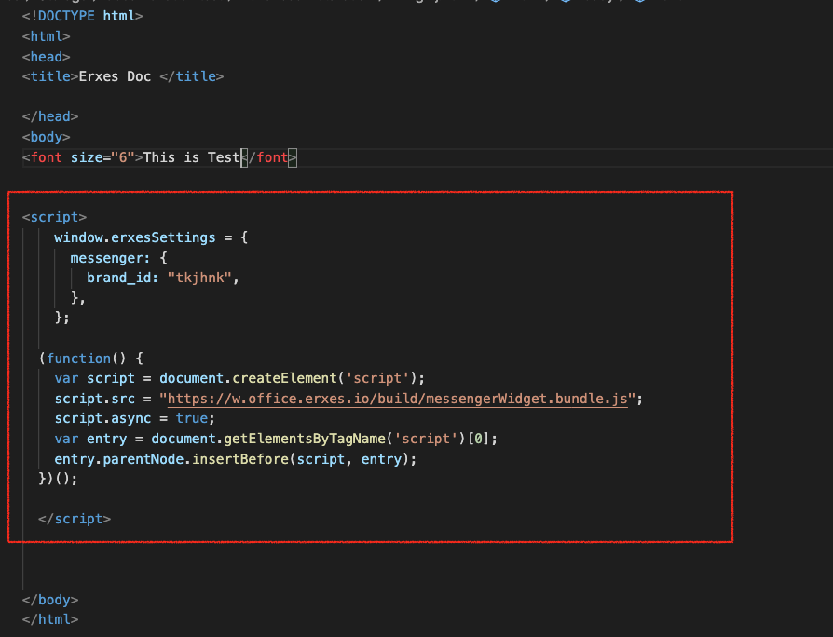Click the opening <script> tag
The image size is (833, 637).
click(54, 217)
